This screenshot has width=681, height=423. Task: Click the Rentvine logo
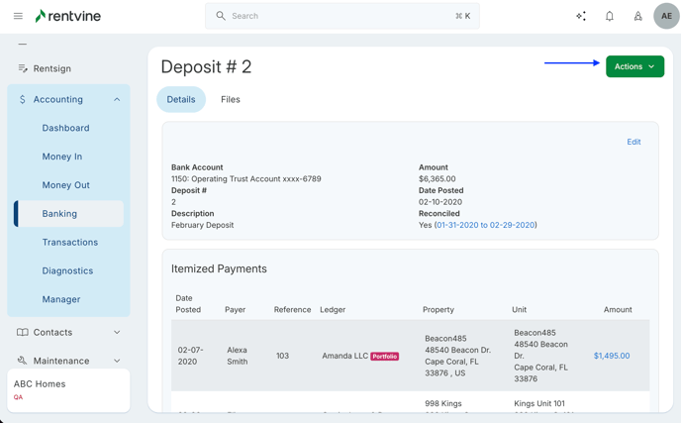click(67, 16)
